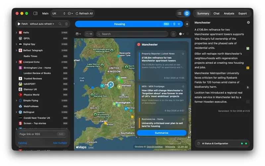Open the Summary tab
Image resolution: width=265 pixels, height=166 pixels.
coord(203,13)
